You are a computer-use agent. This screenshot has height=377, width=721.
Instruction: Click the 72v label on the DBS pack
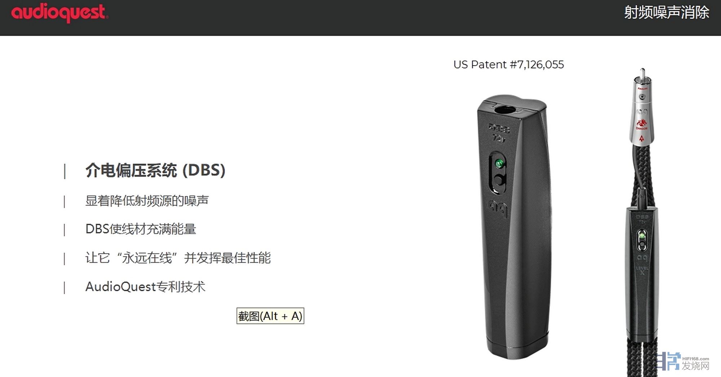coord(499,138)
